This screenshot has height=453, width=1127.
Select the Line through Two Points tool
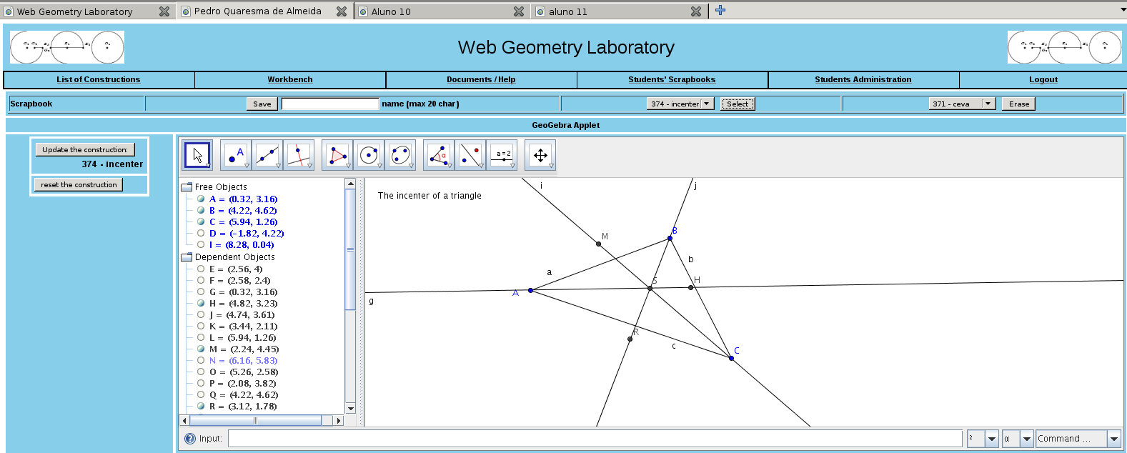[267, 155]
